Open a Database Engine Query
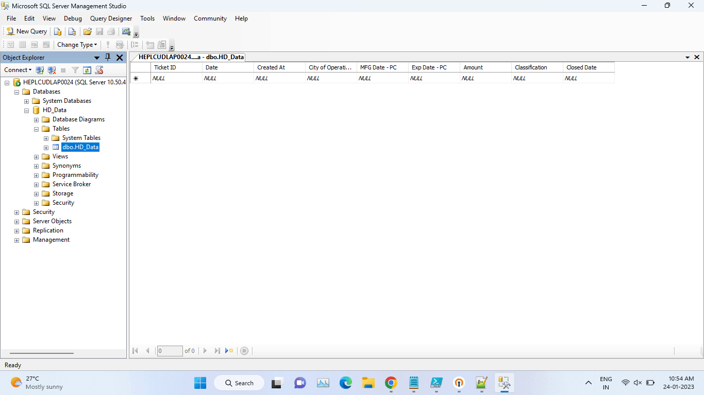Viewport: 704px width, 395px height. pos(58,31)
